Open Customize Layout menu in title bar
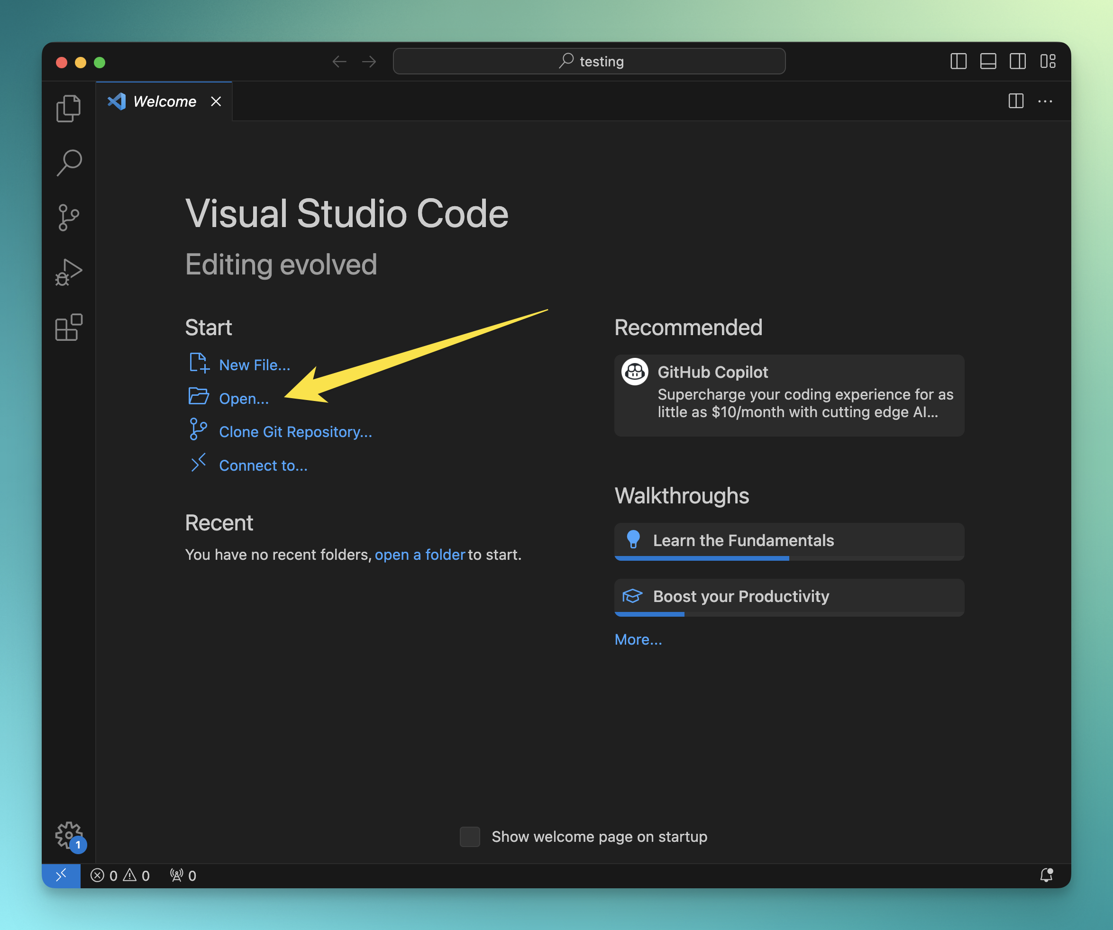The width and height of the screenshot is (1113, 930). (1048, 62)
